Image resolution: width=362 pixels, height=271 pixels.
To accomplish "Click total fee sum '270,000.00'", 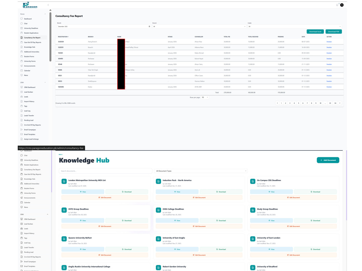I will [x=227, y=93].
